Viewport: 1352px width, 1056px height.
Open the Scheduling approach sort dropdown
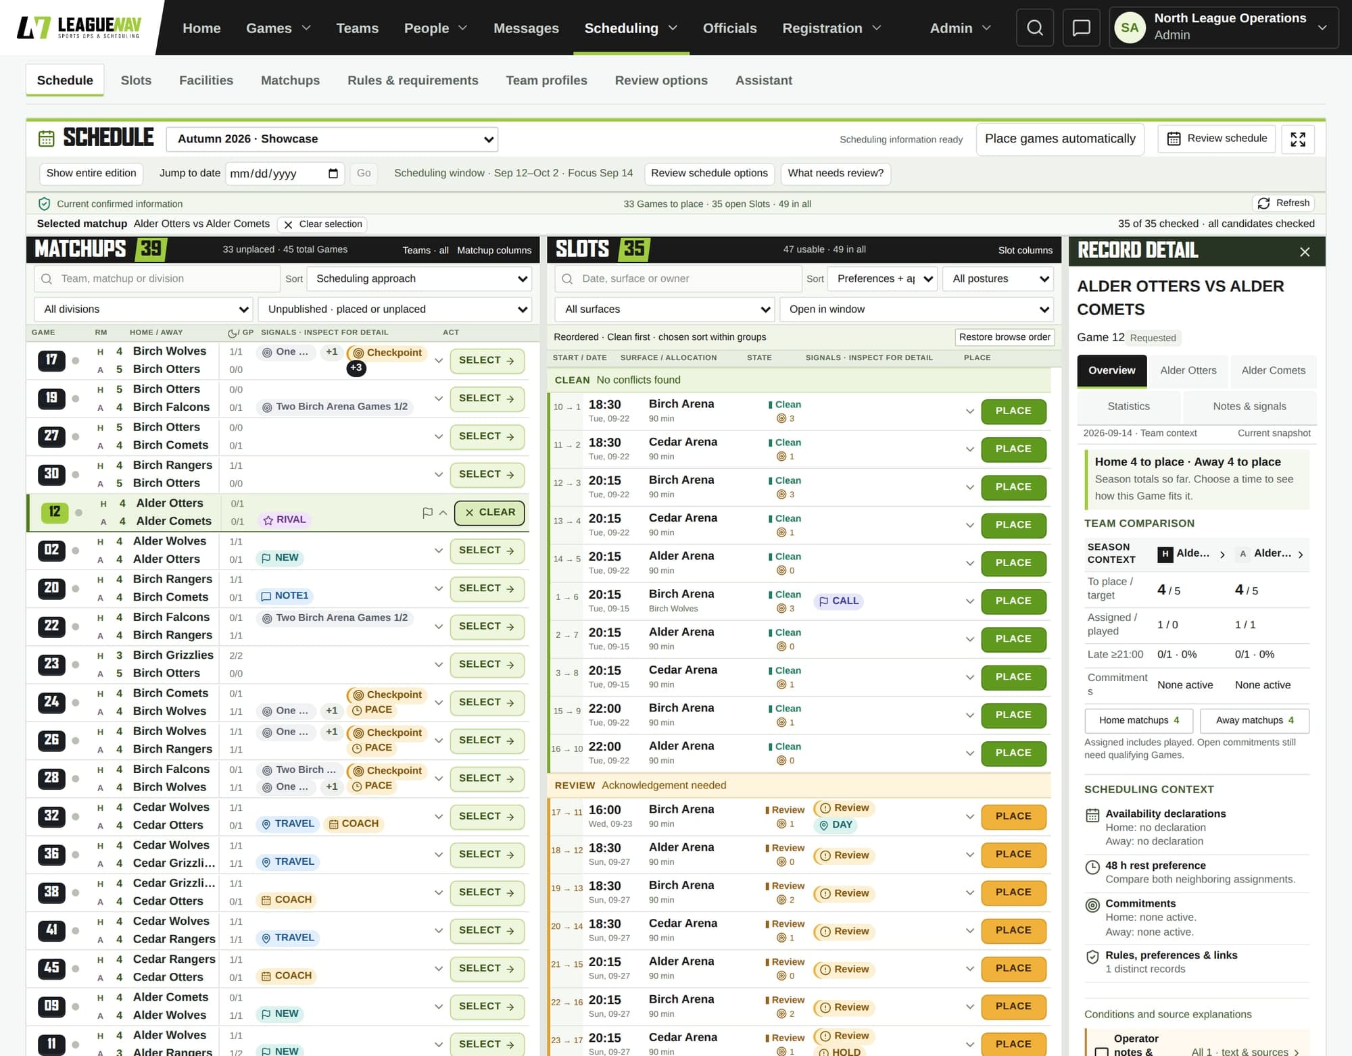tap(419, 279)
